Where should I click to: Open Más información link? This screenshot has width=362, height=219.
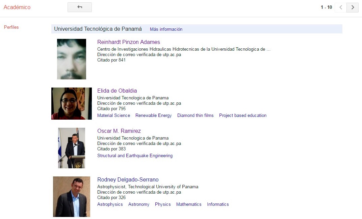coord(166,29)
